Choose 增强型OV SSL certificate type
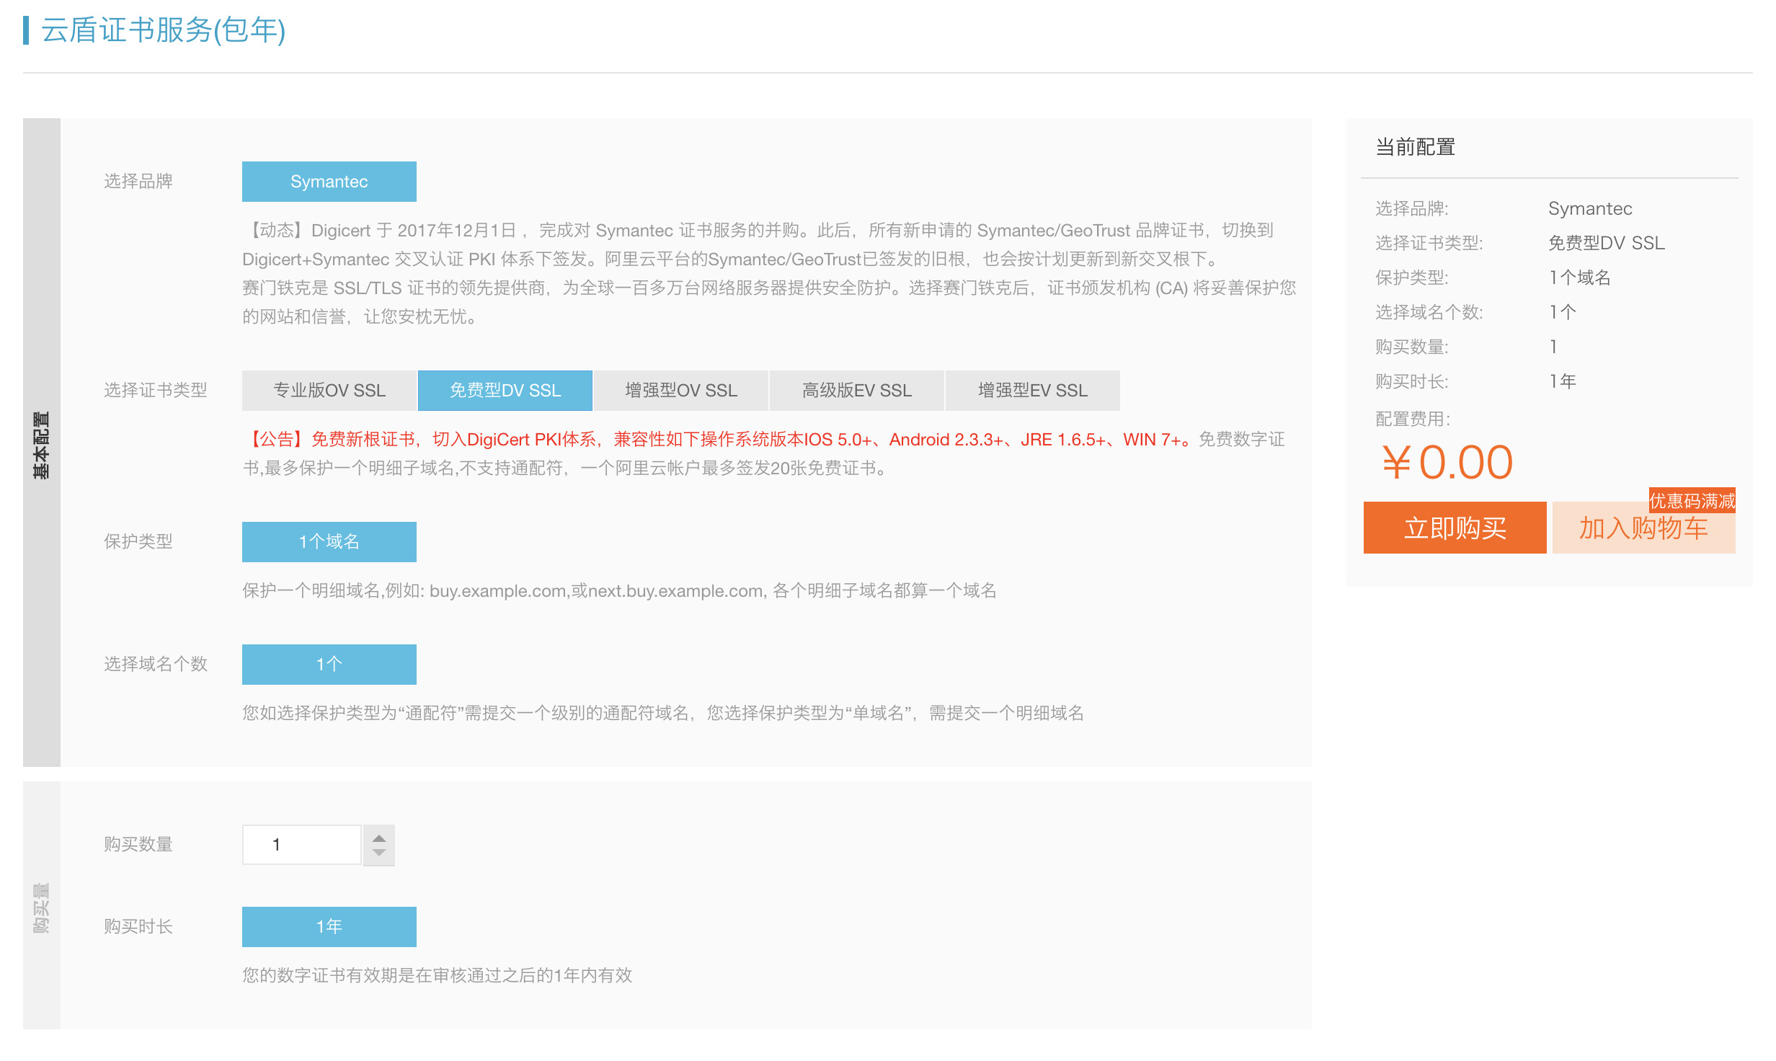Image resolution: width=1776 pixels, height=1061 pixels. coord(680,390)
